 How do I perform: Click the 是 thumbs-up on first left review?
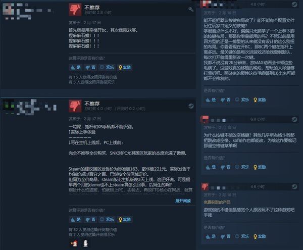pos(76,68)
